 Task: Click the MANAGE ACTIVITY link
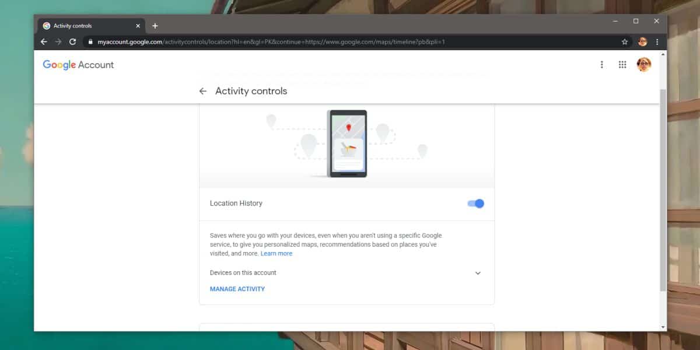click(237, 289)
